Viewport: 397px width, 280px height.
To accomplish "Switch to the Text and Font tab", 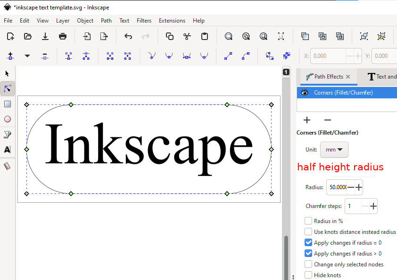I will [x=382, y=77].
